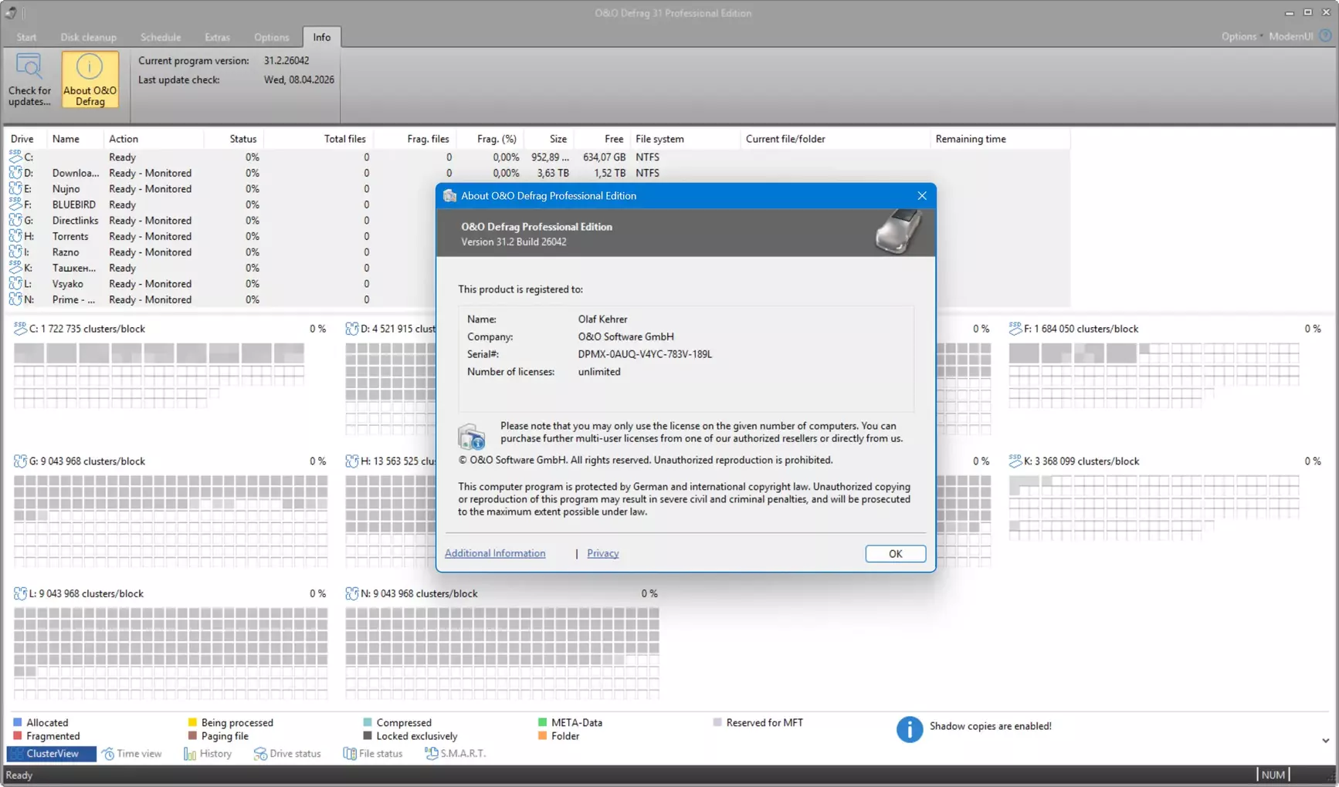Open the Disk cleanup ribbon tab
Image resolution: width=1339 pixels, height=787 pixels.
tap(88, 37)
